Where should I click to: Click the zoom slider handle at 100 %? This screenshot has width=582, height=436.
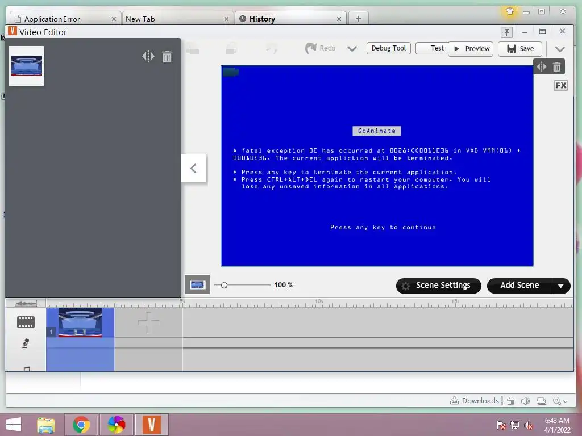224,285
